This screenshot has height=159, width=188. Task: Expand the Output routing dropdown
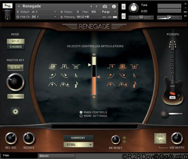click(x=55, y=12)
